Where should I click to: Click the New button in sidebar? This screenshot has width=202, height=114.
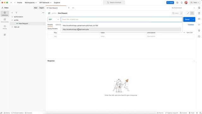(36, 8)
